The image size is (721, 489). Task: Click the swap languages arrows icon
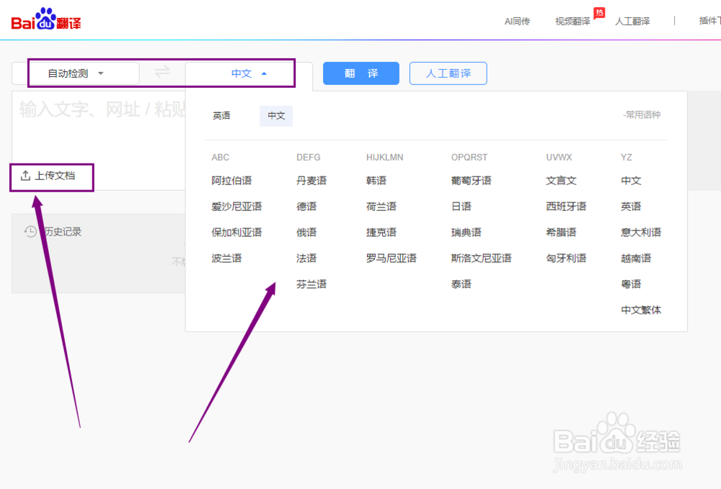click(x=162, y=73)
